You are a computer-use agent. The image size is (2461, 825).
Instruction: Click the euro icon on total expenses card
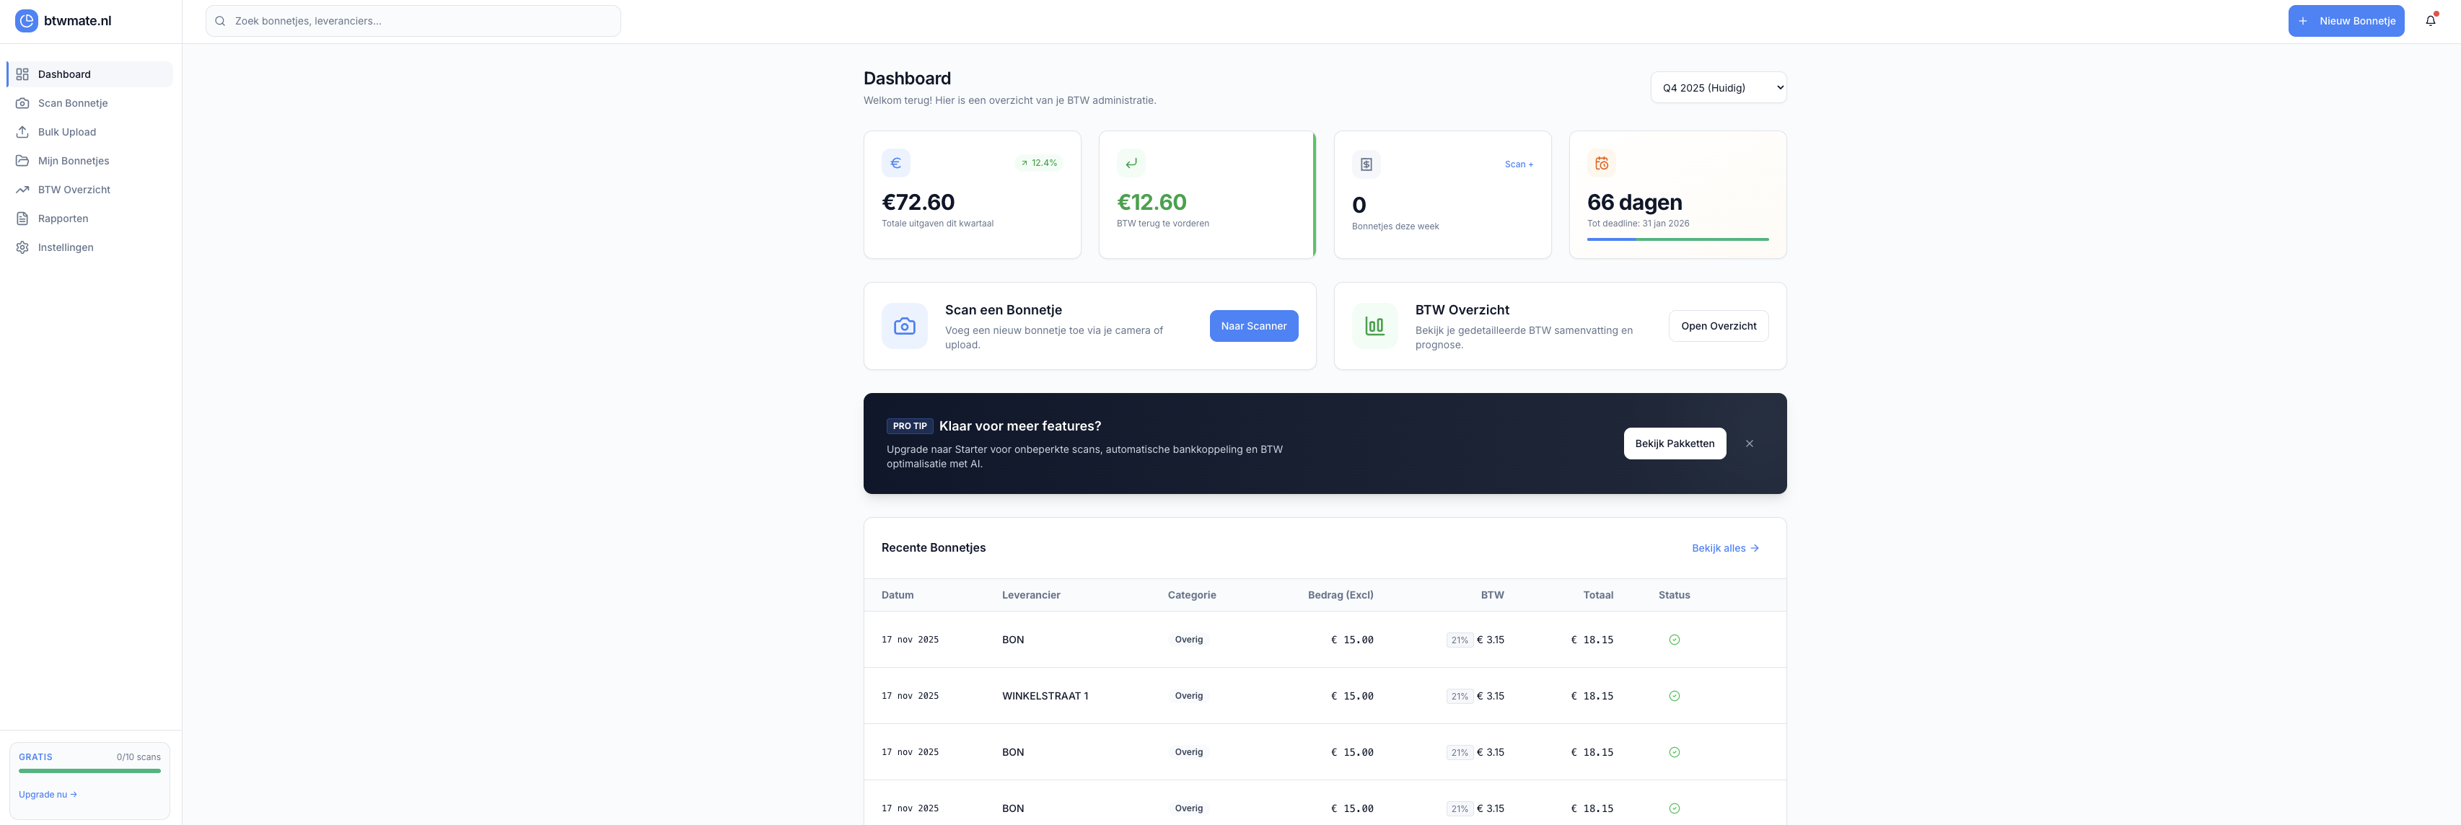895,163
